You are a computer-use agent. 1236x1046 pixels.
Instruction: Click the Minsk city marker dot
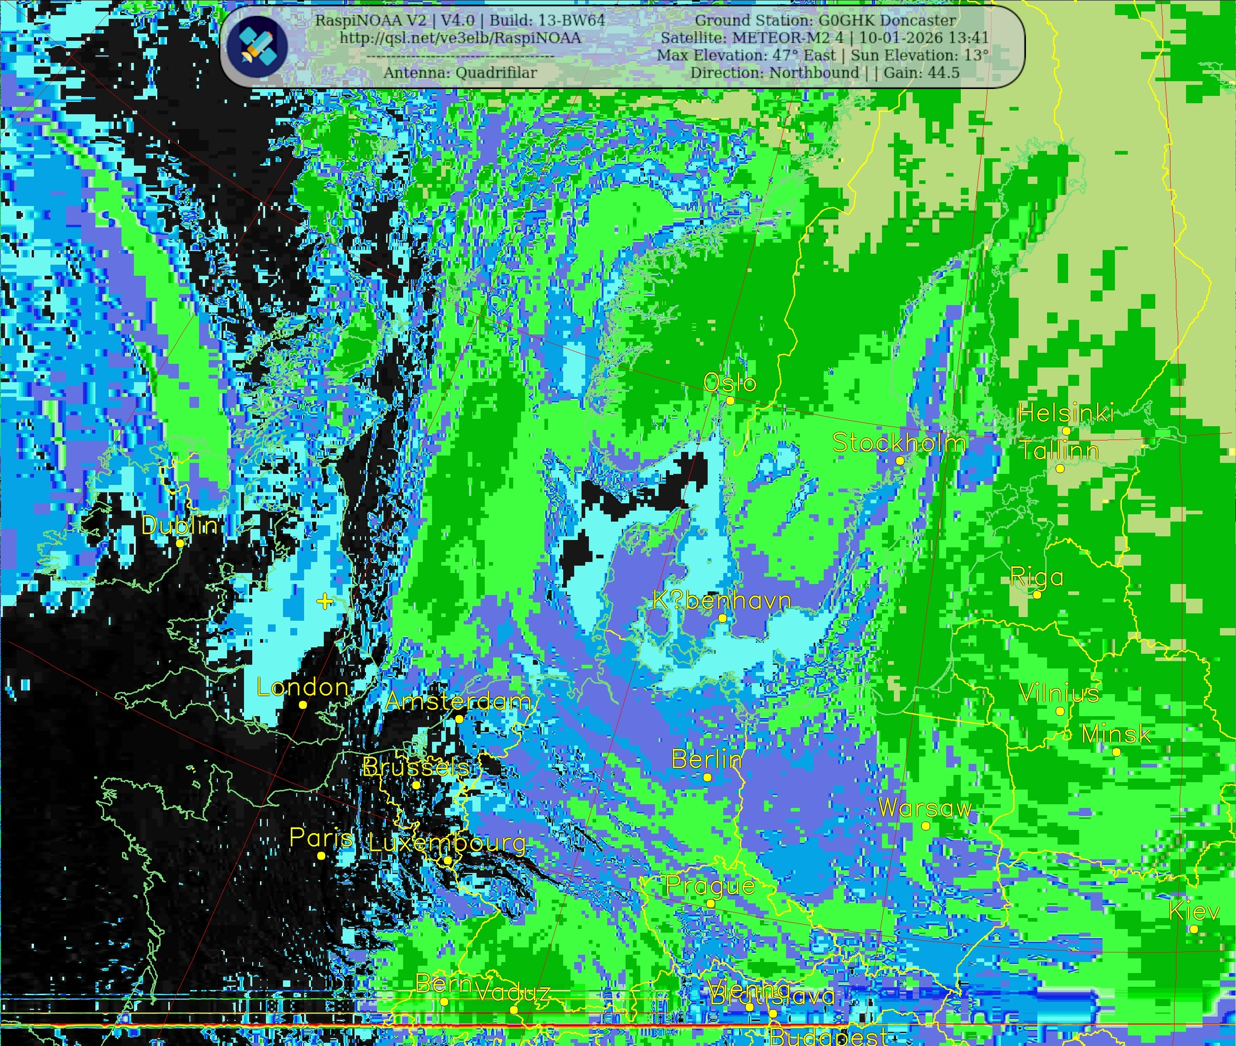point(1116,752)
